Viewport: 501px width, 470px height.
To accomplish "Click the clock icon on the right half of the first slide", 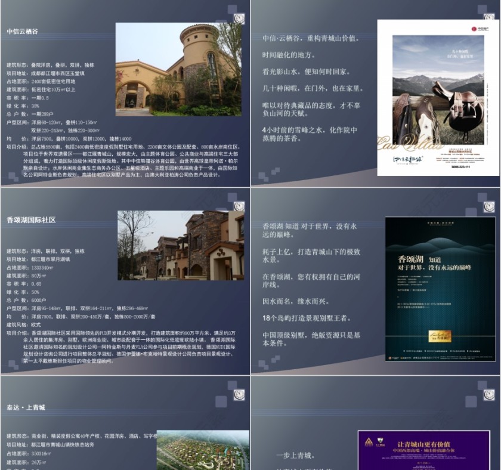I will pyautogui.click(x=489, y=17).
